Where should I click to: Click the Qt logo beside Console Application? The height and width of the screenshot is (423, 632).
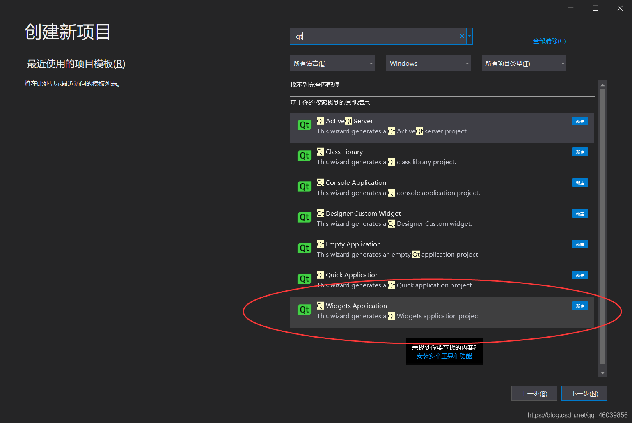pyautogui.click(x=305, y=186)
